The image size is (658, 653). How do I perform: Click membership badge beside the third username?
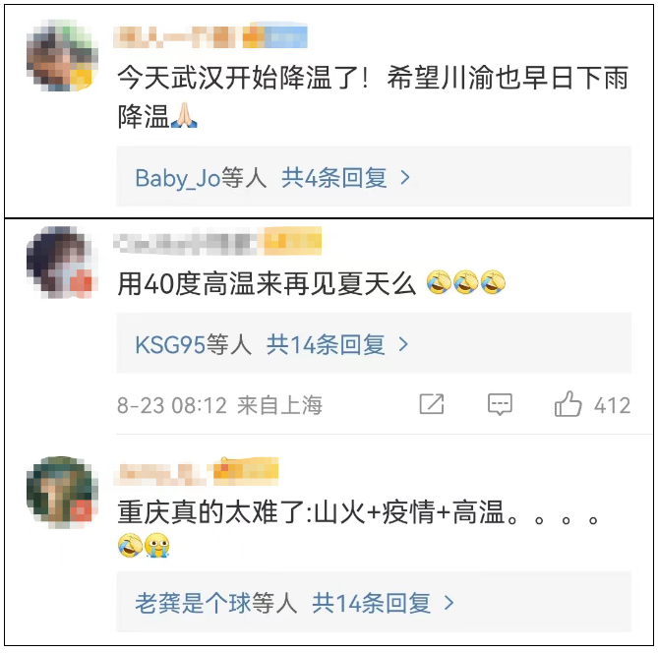[x=246, y=468]
